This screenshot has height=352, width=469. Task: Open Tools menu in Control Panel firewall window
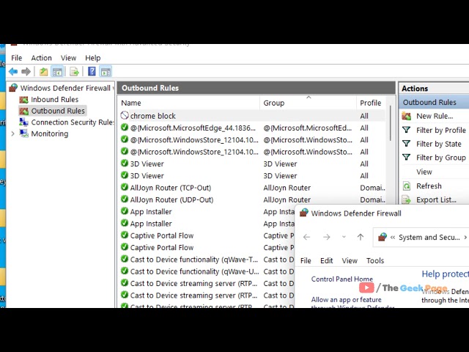click(375, 261)
